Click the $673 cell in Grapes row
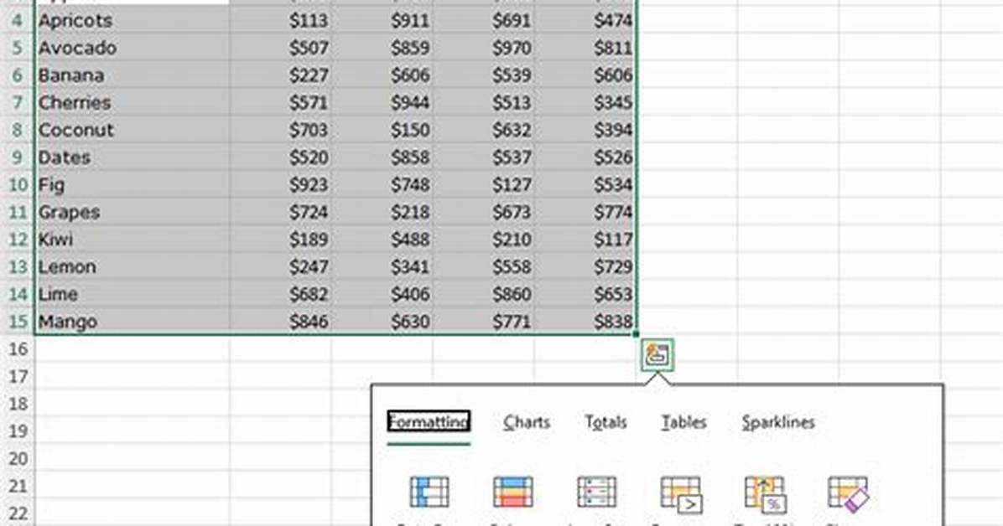 (x=484, y=212)
